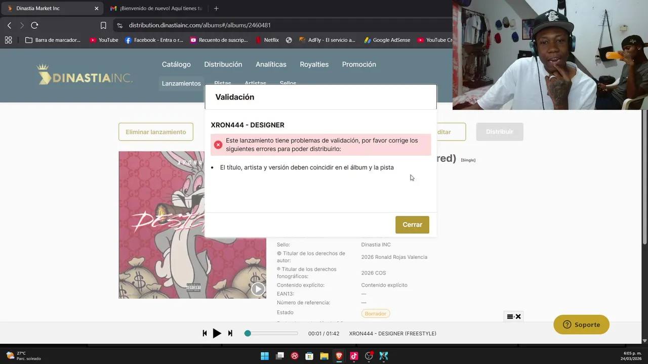This screenshot has width=648, height=364.
Task: Open the apps grid icon in bookmarks bar
Action: (8, 40)
